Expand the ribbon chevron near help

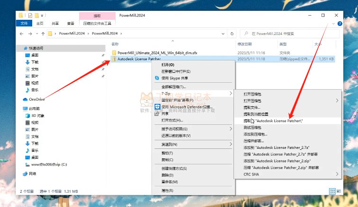click(x=333, y=24)
